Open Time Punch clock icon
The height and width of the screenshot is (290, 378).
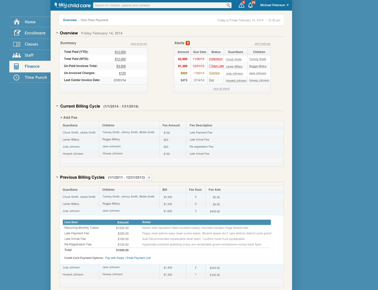(x=16, y=77)
